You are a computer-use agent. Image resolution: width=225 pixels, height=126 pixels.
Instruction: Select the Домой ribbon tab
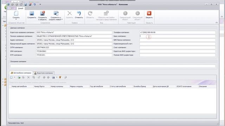(x=20, y=8)
